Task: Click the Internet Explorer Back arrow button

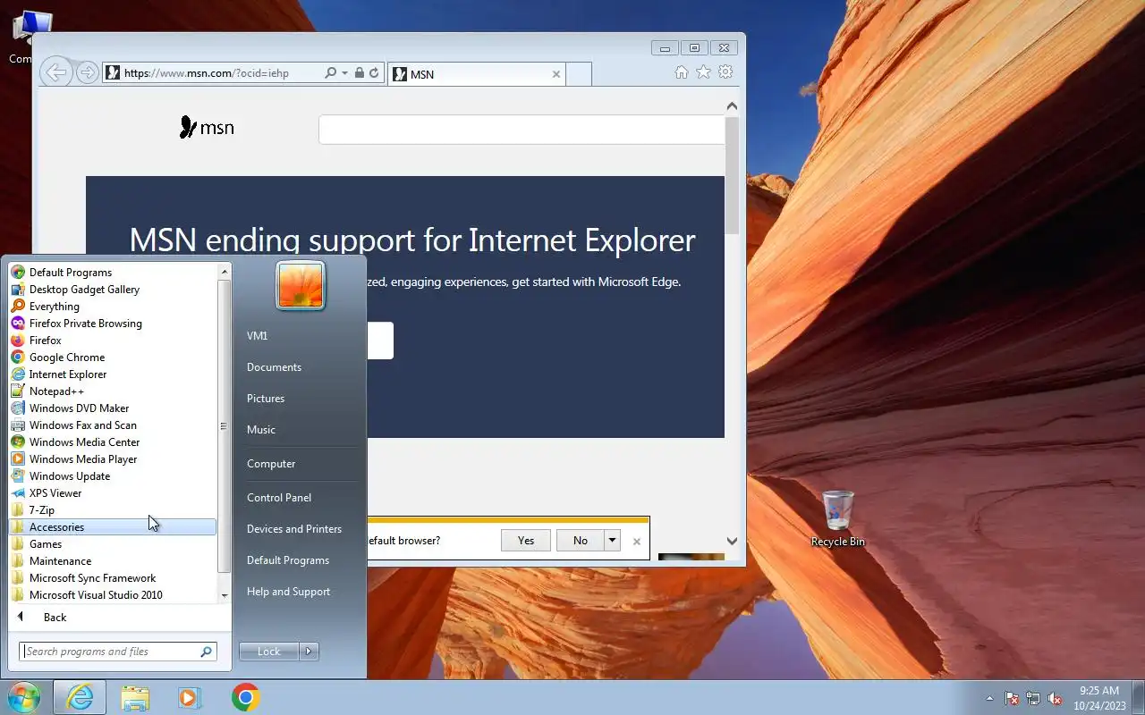Action: [56, 72]
